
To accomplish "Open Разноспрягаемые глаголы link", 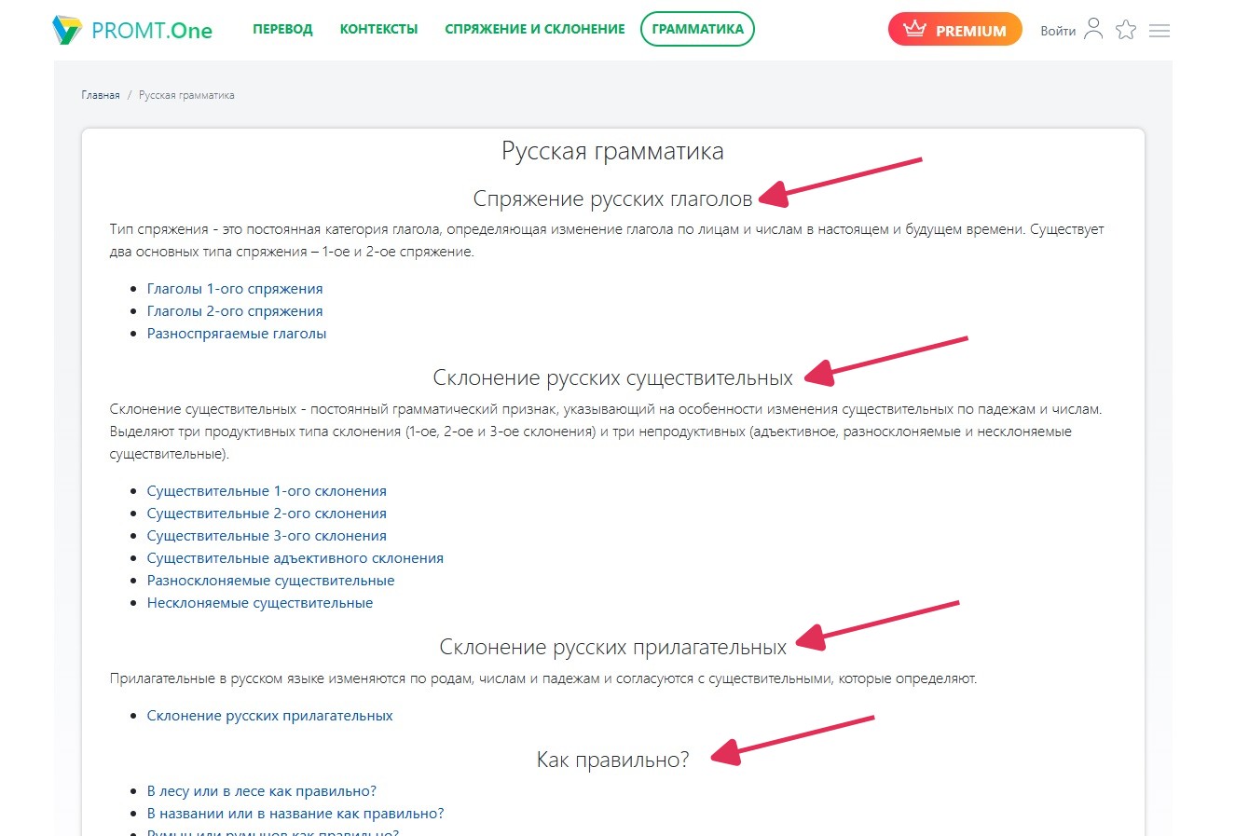I will [237, 334].
